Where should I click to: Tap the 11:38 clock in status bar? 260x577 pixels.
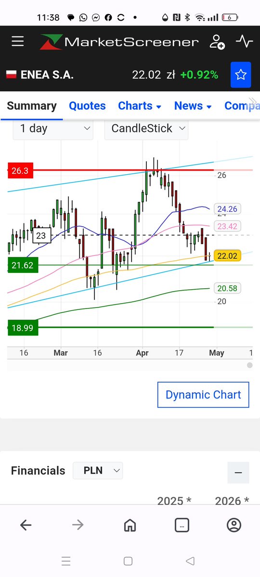point(48,17)
